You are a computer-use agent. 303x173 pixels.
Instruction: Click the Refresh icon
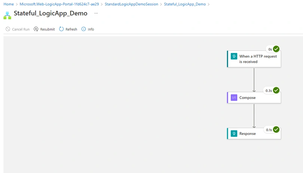pyautogui.click(x=61, y=29)
